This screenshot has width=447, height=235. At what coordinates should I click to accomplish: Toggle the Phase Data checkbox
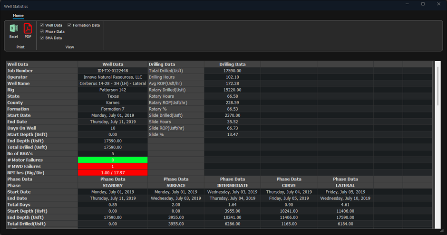[x=42, y=31]
